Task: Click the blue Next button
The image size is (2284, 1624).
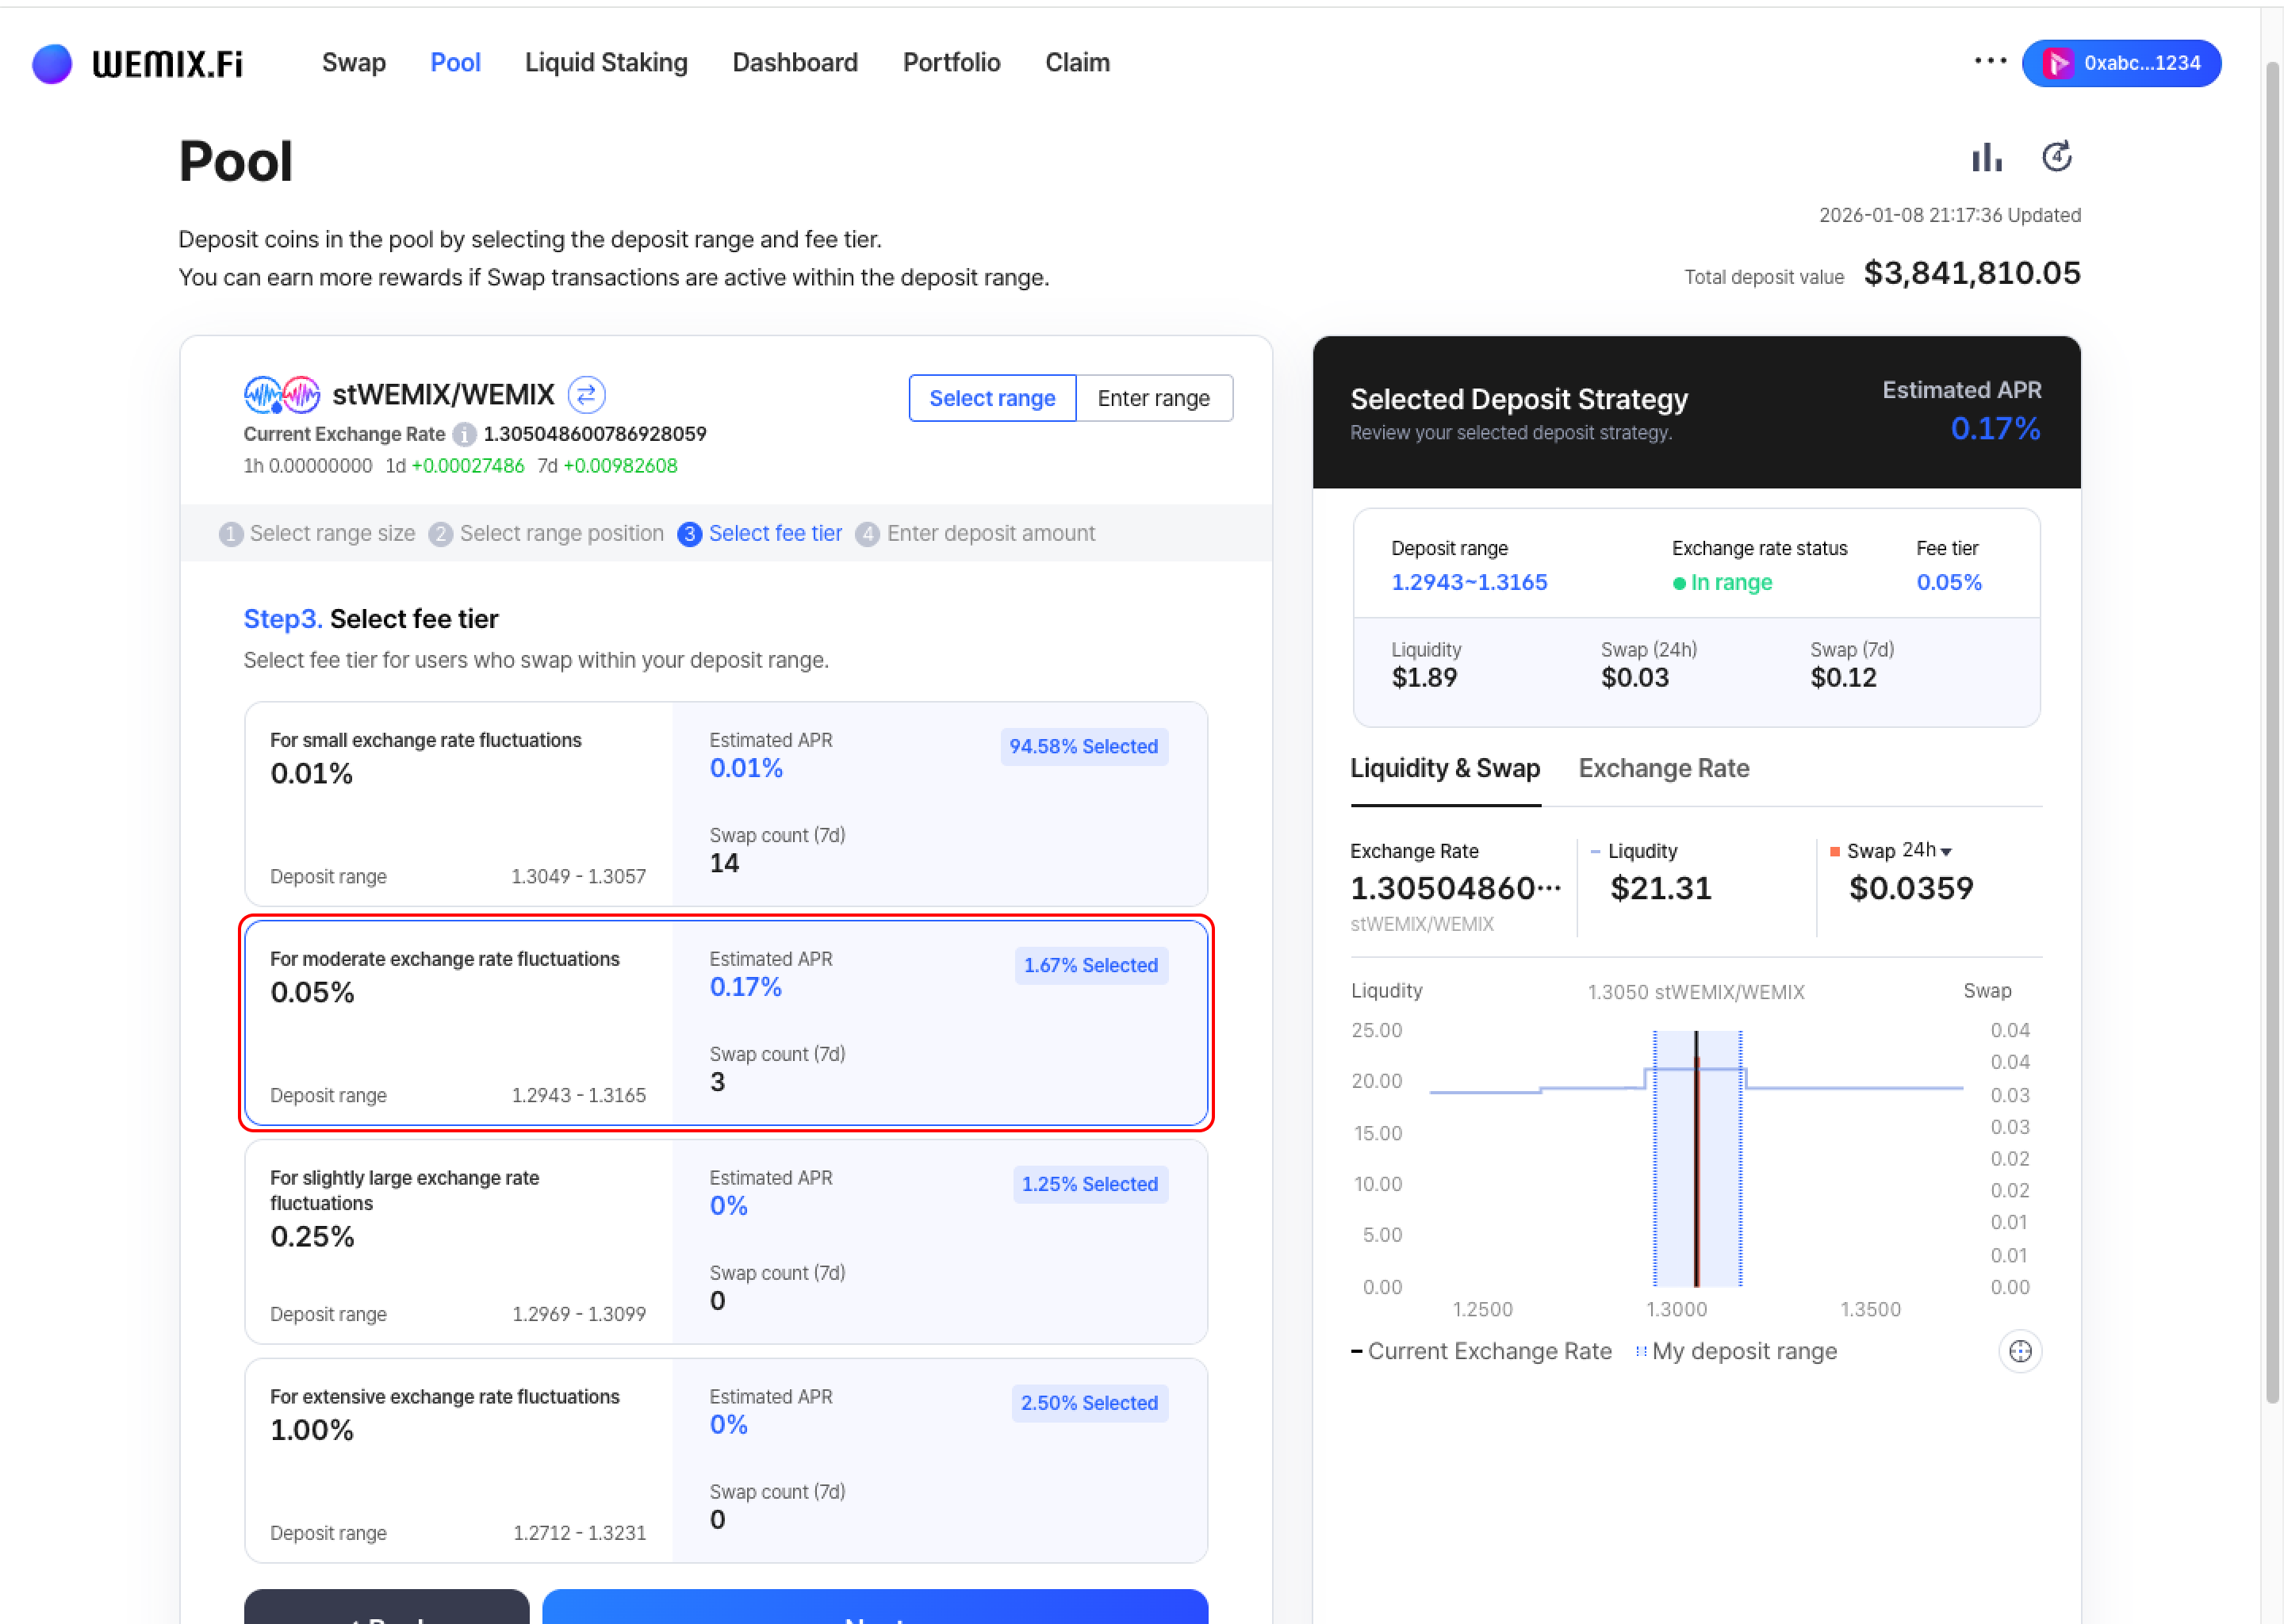Action: click(874, 1608)
